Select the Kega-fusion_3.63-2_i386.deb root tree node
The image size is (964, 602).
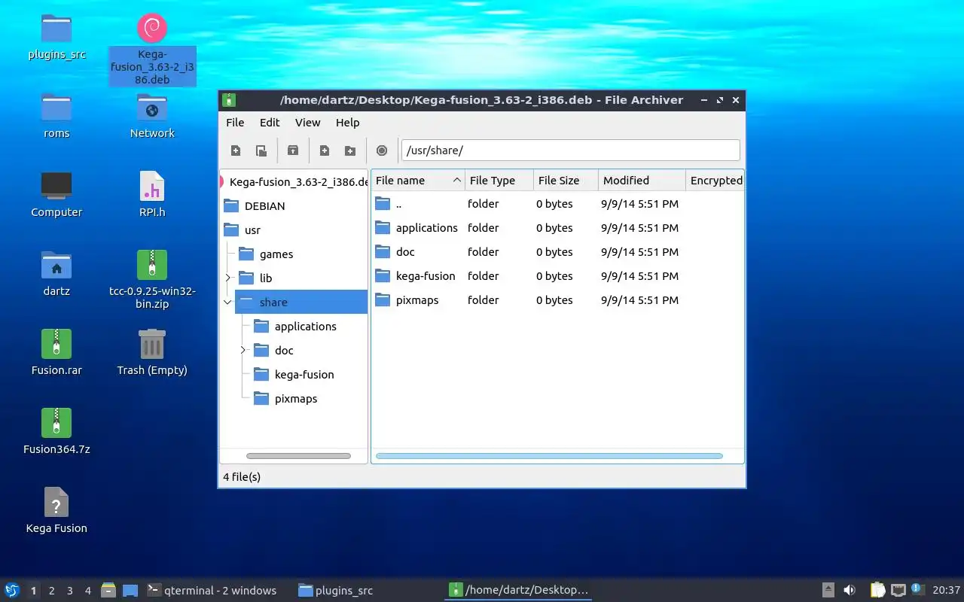coord(294,182)
